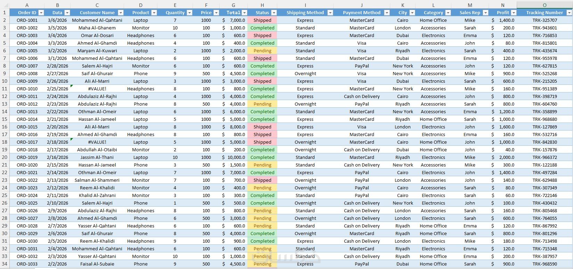Select profit cell 2,000.0
Image resolution: width=573 pixels, height=269 pixels.
[x=503, y=157]
